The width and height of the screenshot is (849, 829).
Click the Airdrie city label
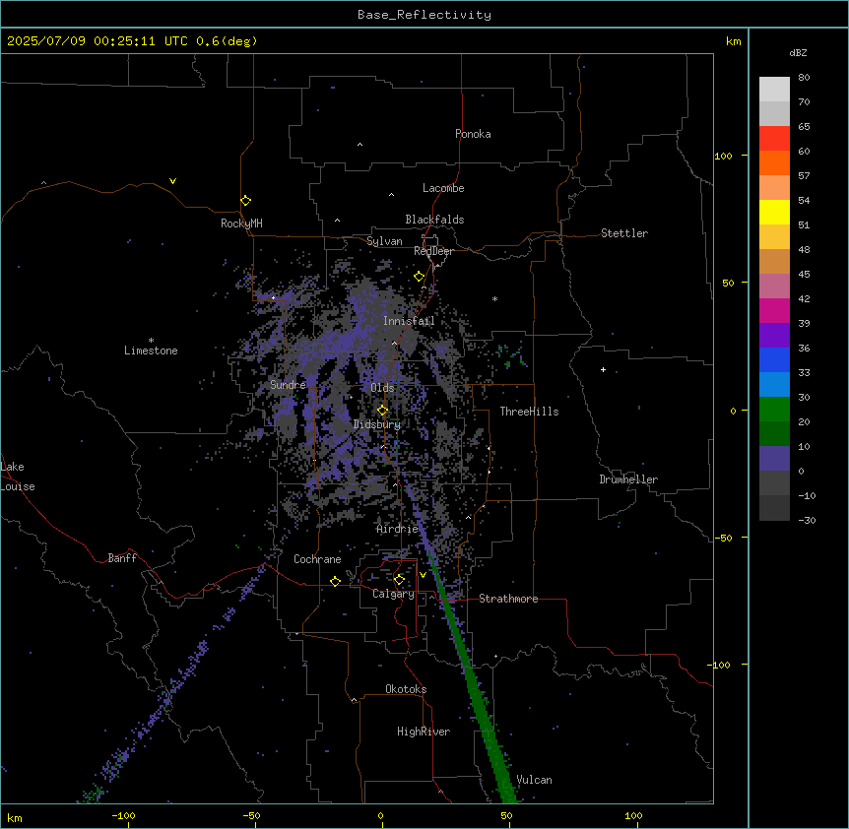pyautogui.click(x=398, y=529)
